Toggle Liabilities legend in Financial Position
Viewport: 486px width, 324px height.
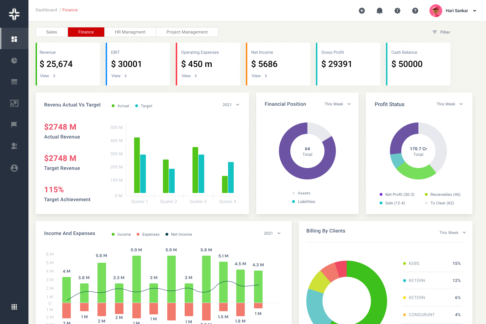click(304, 202)
